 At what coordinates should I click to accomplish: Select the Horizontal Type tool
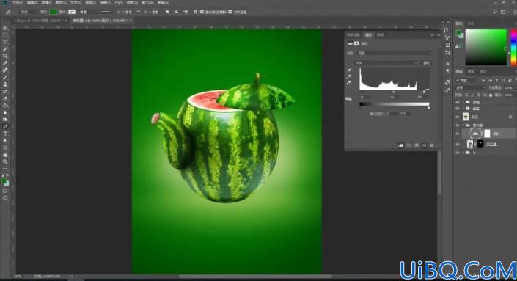click(5, 134)
